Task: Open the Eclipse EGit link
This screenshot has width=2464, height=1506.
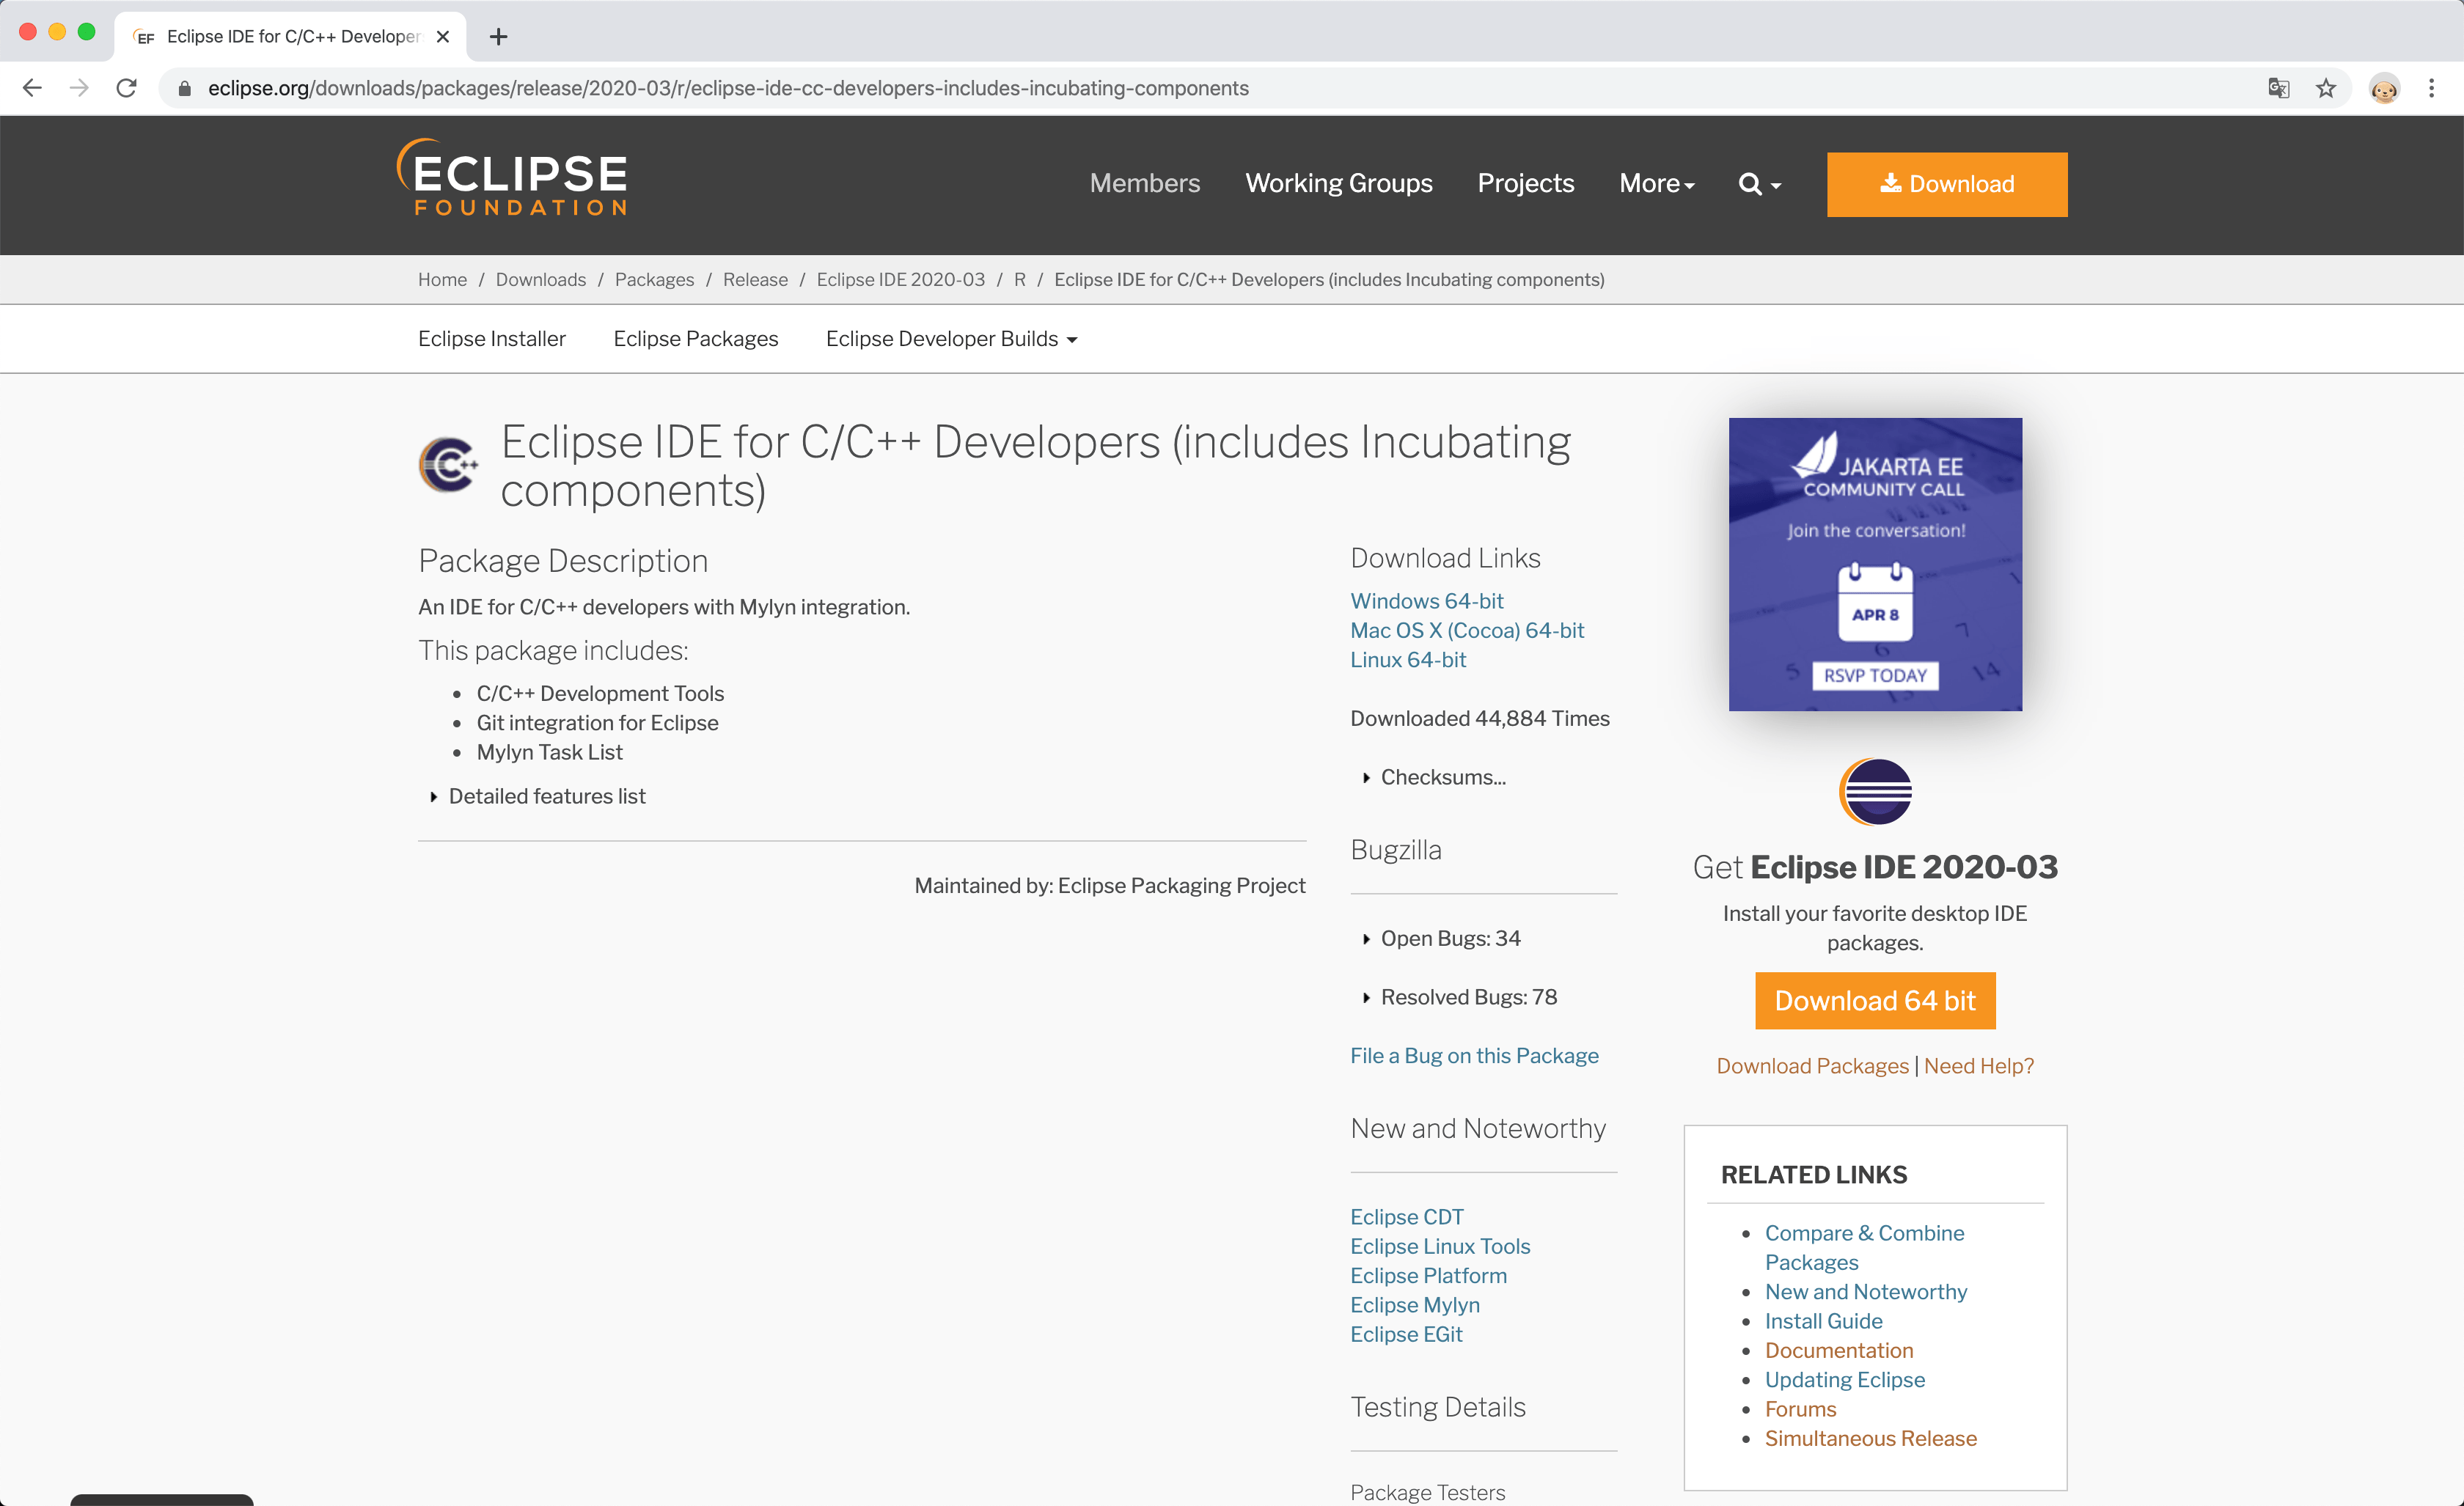Action: tap(1406, 1334)
